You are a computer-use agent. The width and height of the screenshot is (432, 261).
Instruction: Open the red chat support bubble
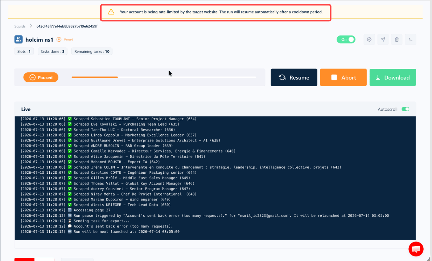(416, 249)
